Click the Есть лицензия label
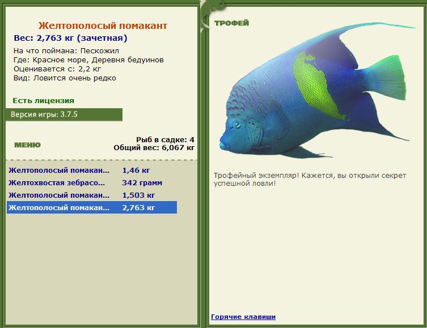427x328 pixels. tap(43, 101)
